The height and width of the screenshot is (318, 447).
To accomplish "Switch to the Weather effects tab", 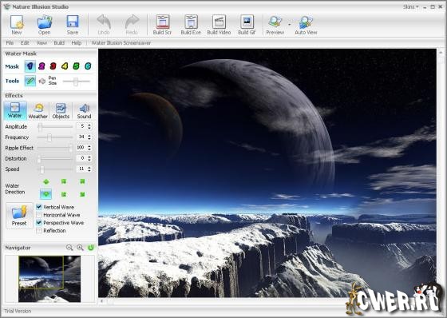I will coord(38,111).
